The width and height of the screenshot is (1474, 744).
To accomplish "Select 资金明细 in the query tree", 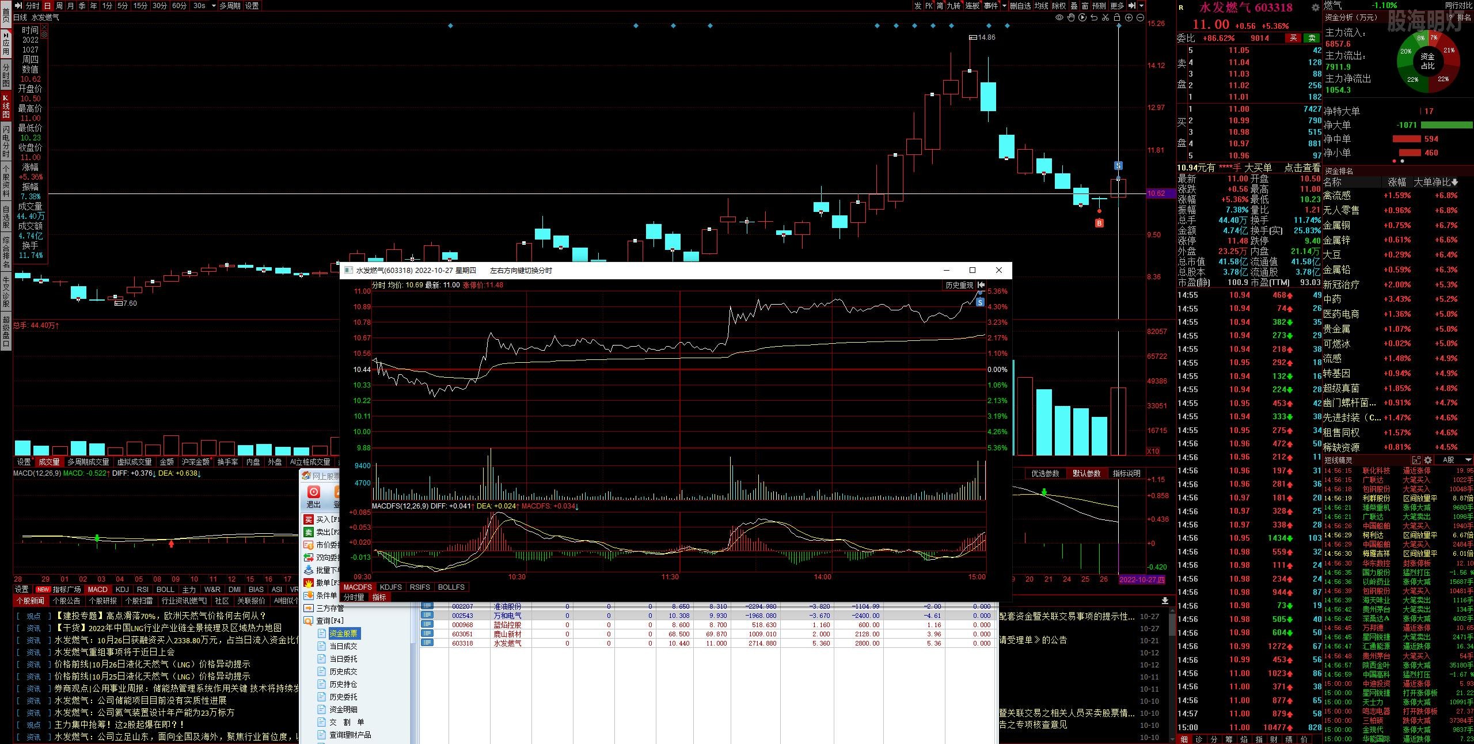I will [x=343, y=709].
